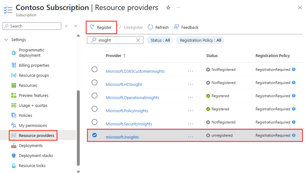
Task: Collapse the Settings section chevron
Action: tap(6, 40)
